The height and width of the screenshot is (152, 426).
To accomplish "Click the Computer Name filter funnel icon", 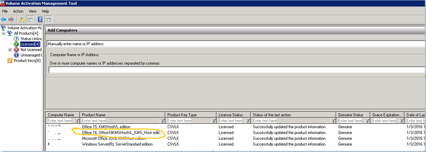I will (x=77, y=121).
